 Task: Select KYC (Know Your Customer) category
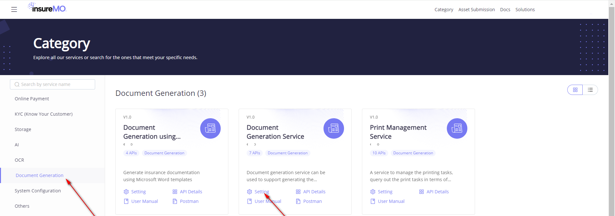(x=44, y=114)
